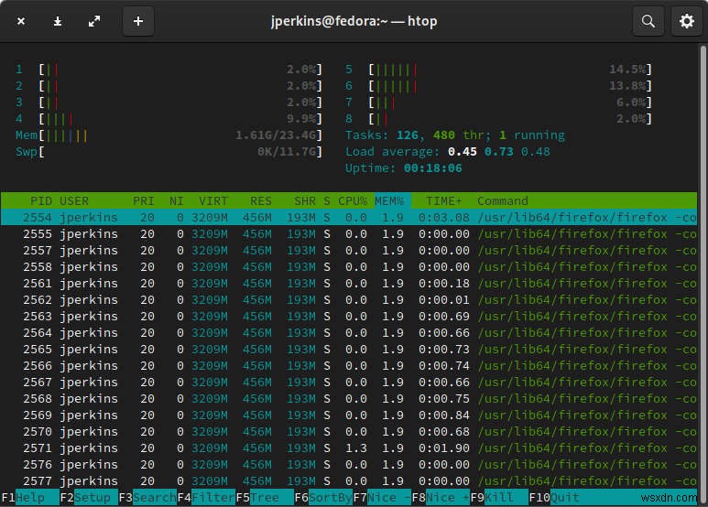Add a new terminal tab with plus
This screenshot has height=507, width=708.
(x=138, y=21)
